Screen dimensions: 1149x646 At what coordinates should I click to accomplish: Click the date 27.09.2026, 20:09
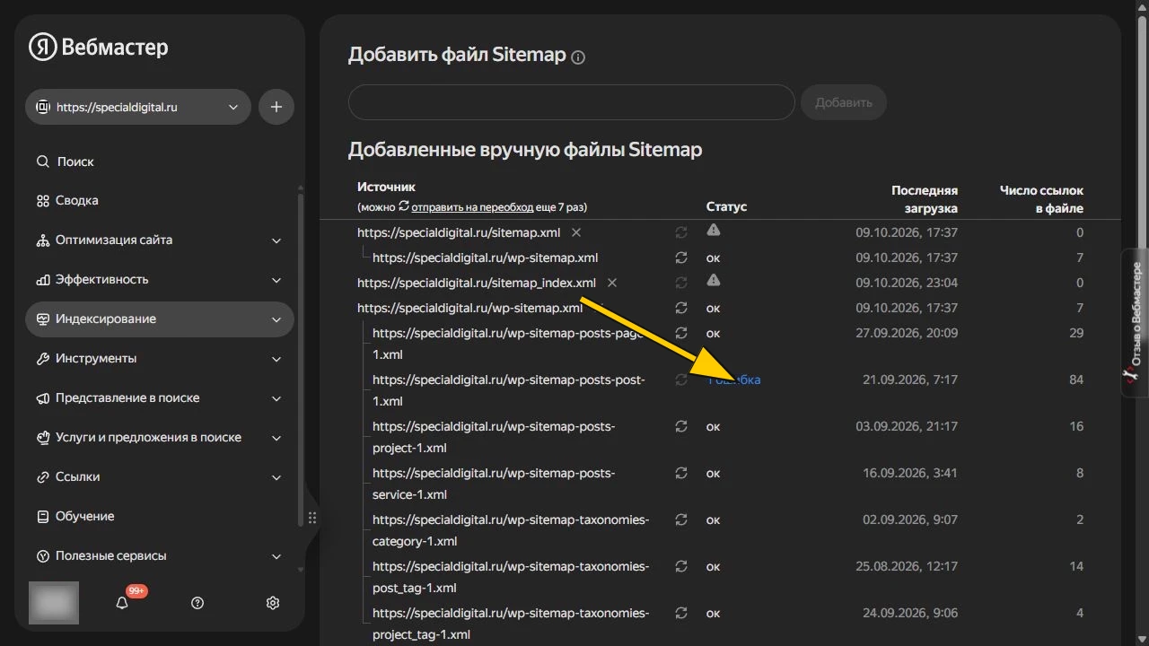(x=907, y=333)
